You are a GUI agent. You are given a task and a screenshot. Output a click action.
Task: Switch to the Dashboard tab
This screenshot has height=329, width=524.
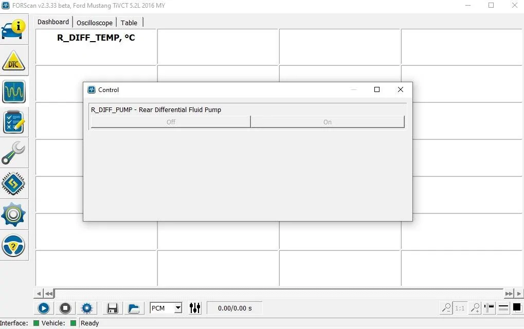(53, 22)
